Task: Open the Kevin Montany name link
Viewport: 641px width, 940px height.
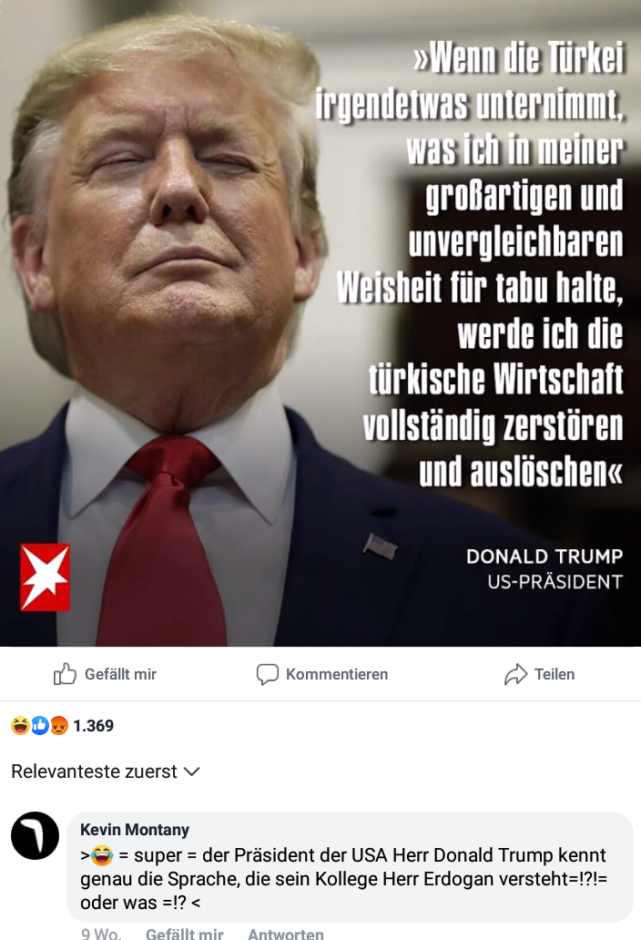Action: tap(135, 830)
